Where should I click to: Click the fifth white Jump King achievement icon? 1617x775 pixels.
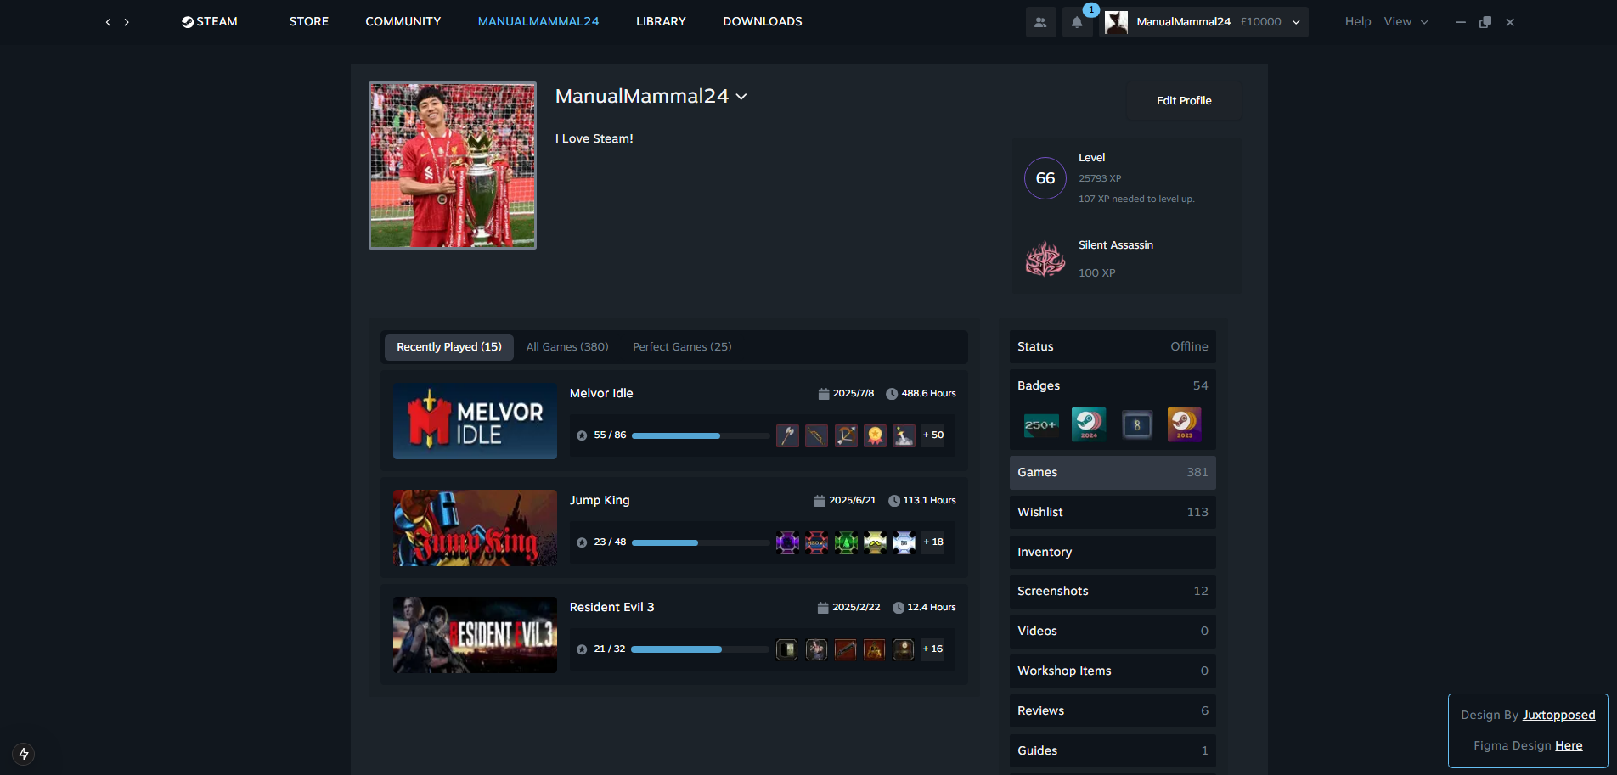click(904, 542)
